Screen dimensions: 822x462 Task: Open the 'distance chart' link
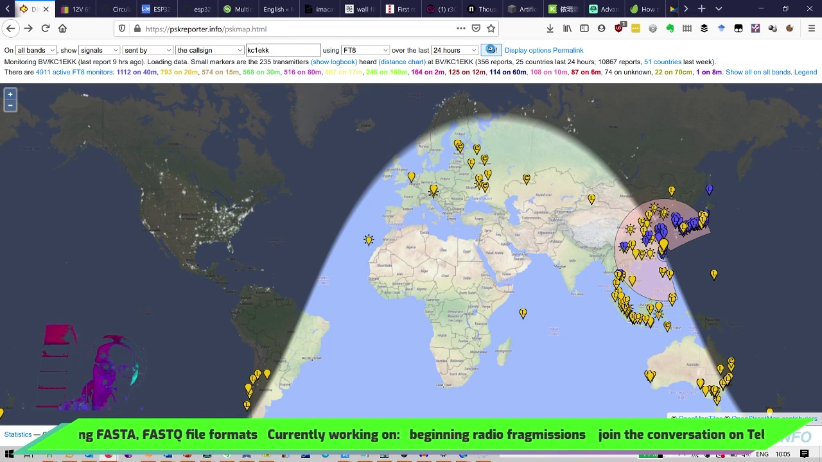pos(402,62)
